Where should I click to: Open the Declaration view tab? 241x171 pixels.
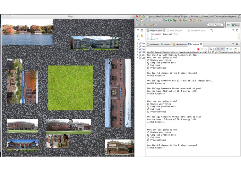[x=180, y=44]
